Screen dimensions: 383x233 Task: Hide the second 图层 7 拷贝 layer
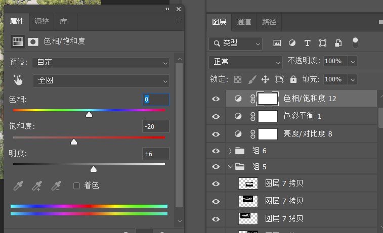216,202
